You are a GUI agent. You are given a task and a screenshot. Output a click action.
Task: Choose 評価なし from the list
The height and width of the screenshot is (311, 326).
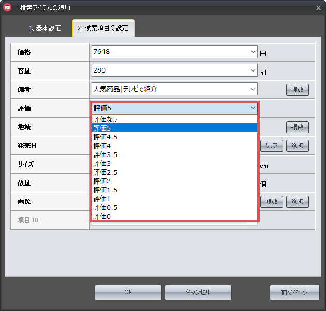click(106, 119)
